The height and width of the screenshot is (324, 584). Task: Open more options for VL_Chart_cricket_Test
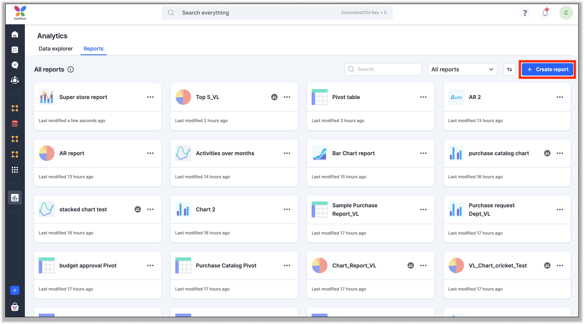(560, 265)
